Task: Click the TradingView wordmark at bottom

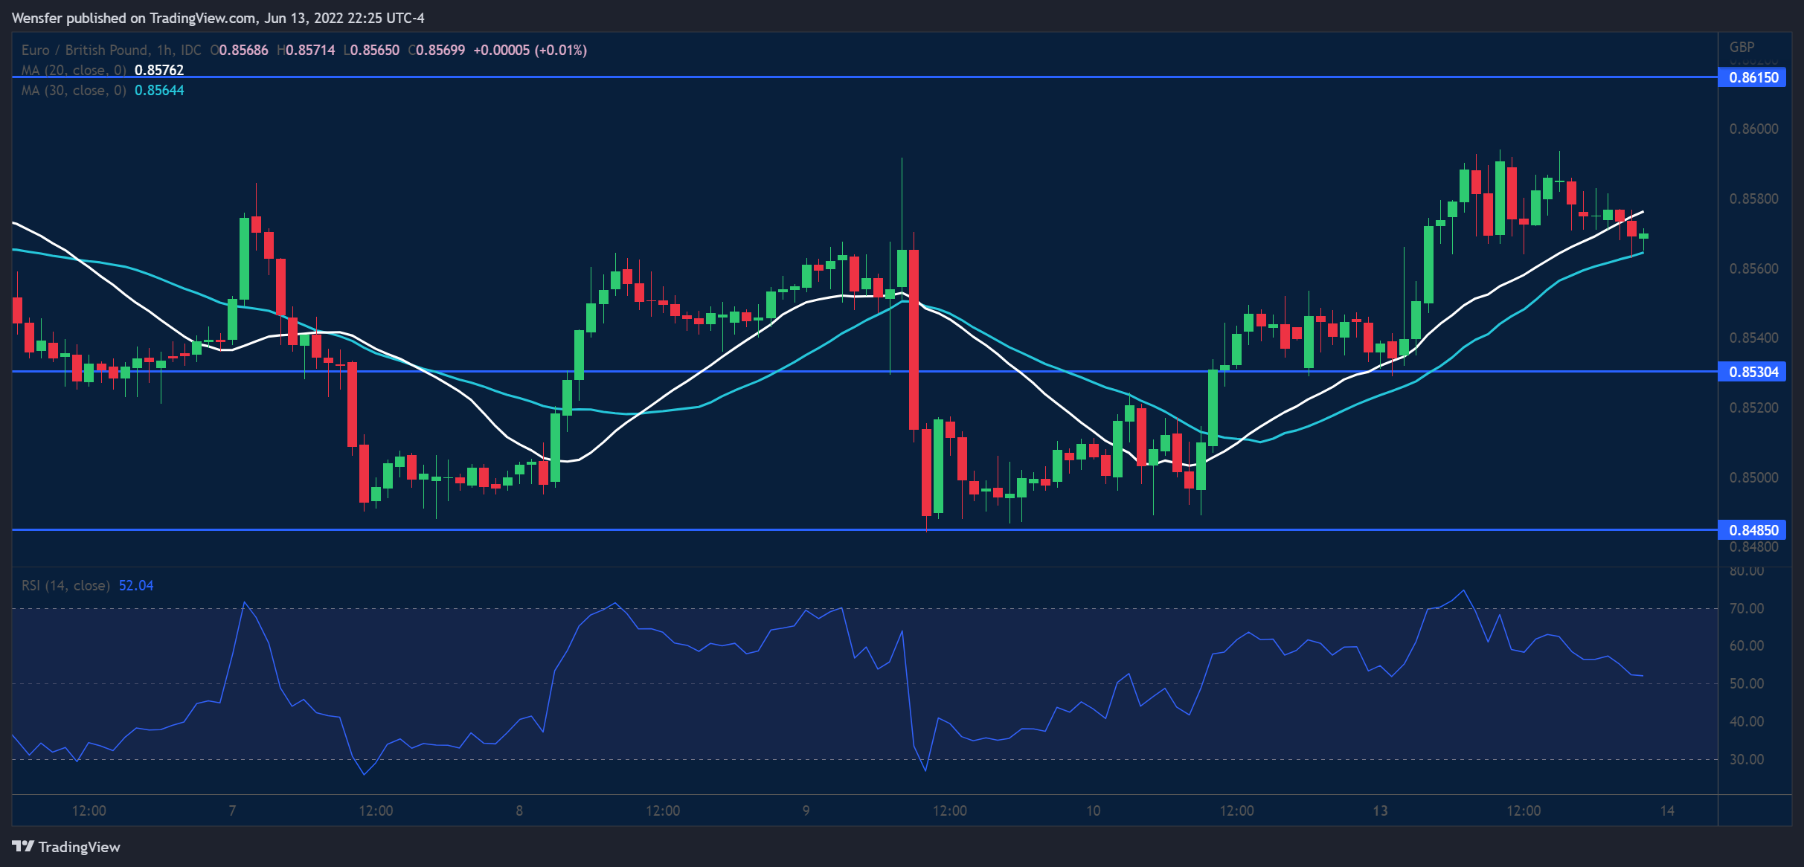Action: 79,847
